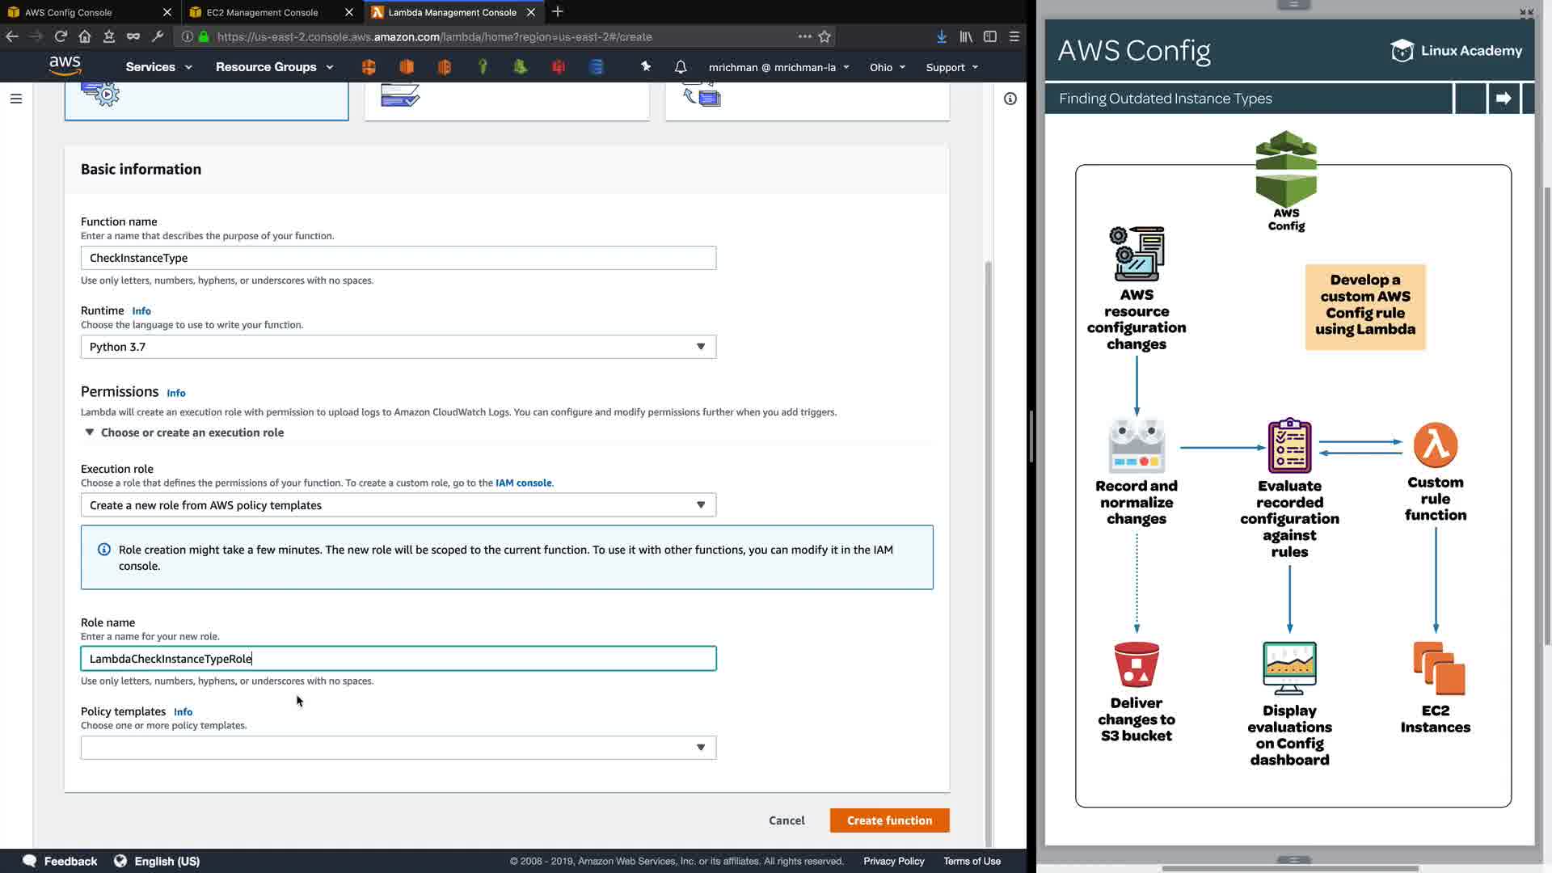Viewport: 1552px width, 873px height.
Task: Click the Function name input field
Action: [x=398, y=258]
